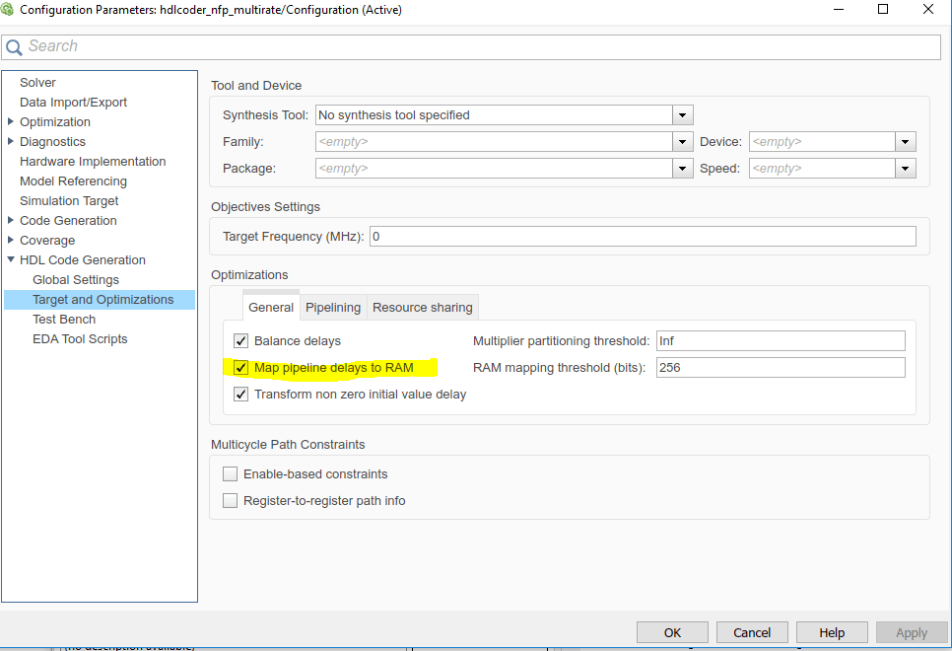Click the Target Frequency input field
Viewport: 952px width, 651px height.
click(x=643, y=237)
